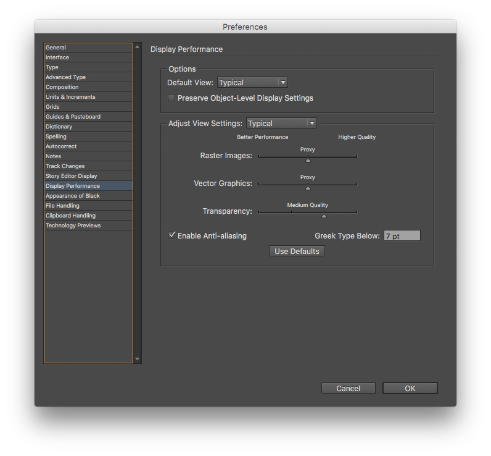Open Units & Increments preferences
Viewport: 491px width, 456px height.
tap(88, 97)
